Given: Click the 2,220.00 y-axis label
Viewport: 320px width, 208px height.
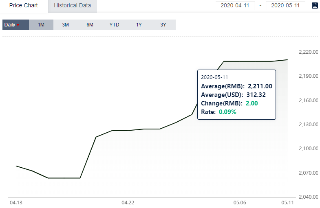Looking at the screenshot, I should coord(308,52).
